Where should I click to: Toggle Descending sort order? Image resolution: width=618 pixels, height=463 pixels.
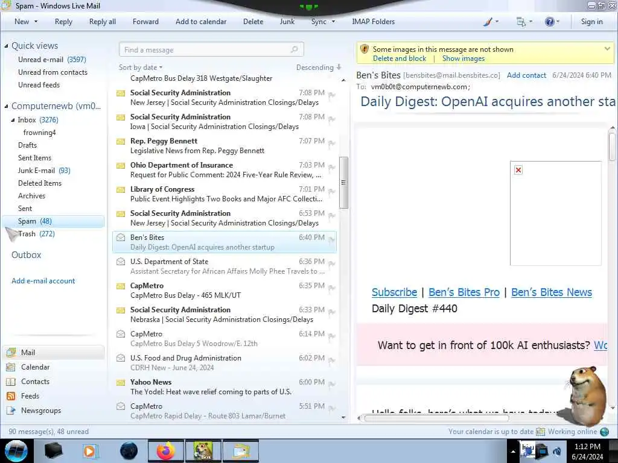(x=319, y=68)
